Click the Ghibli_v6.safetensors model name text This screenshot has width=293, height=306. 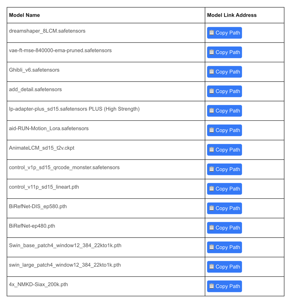[34, 70]
